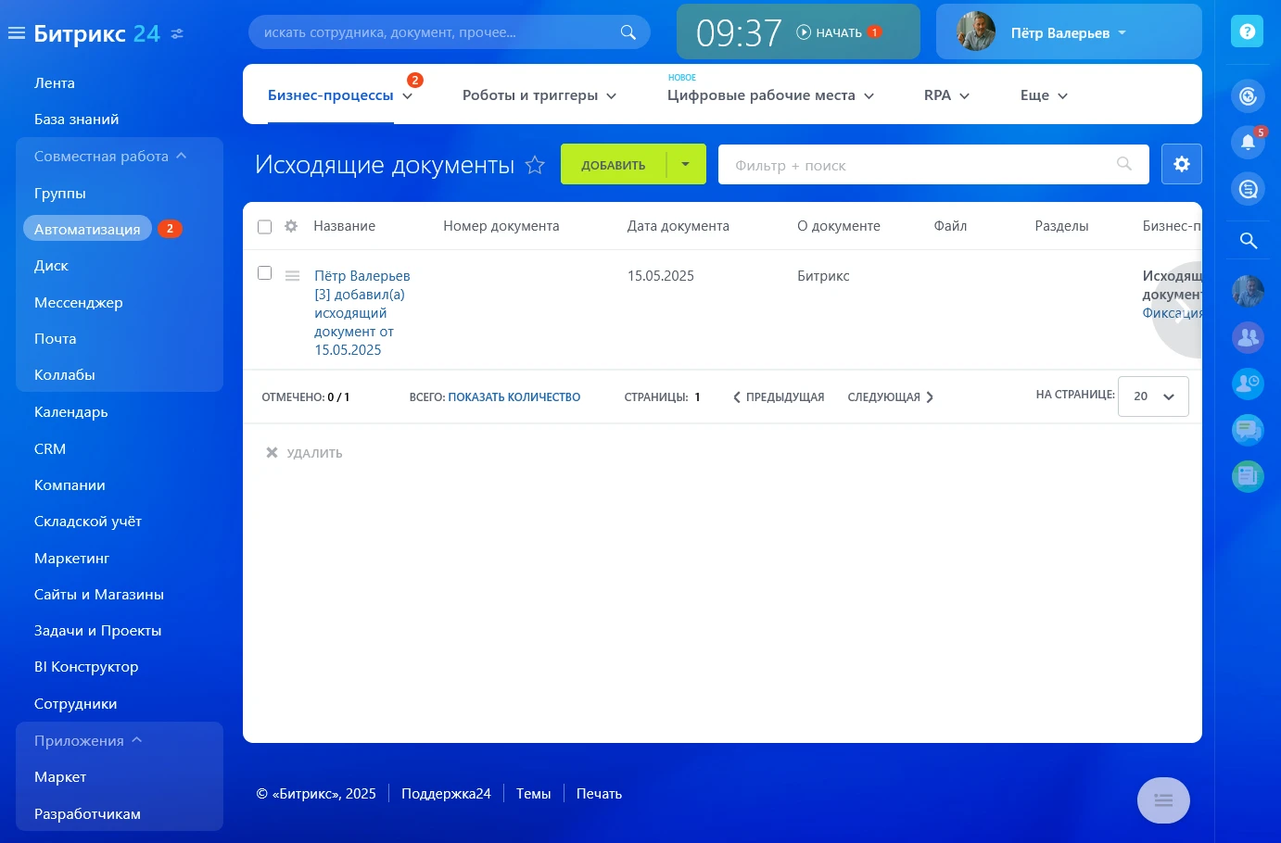Select all rows via the header checkbox

265,225
